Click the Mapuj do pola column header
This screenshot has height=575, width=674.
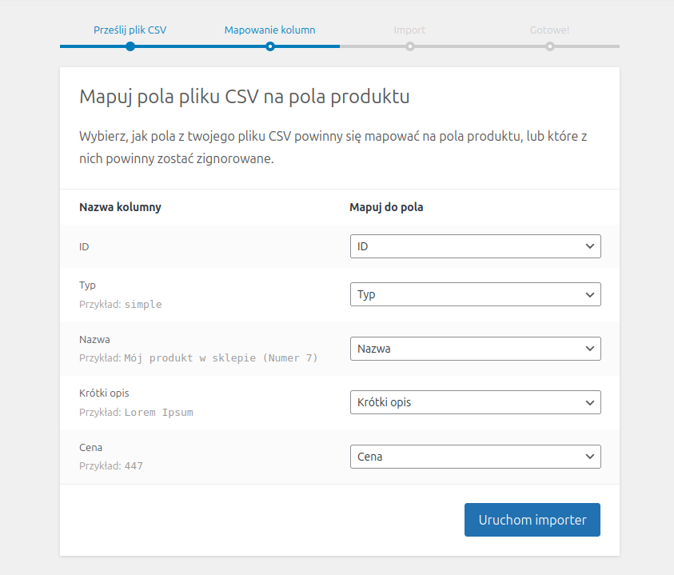(386, 207)
